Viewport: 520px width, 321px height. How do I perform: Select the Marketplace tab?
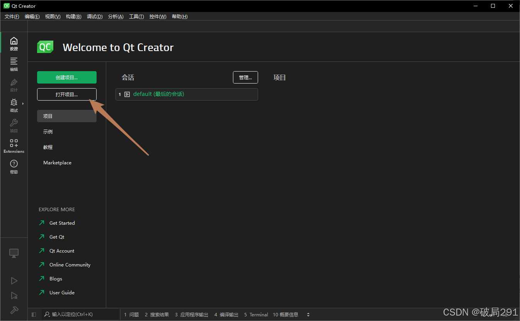pyautogui.click(x=67, y=162)
